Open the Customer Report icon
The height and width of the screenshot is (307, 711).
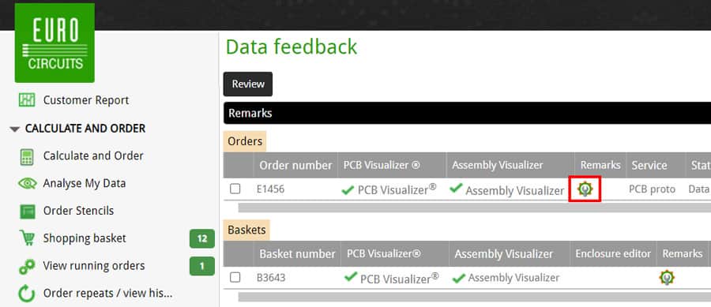pyautogui.click(x=27, y=100)
